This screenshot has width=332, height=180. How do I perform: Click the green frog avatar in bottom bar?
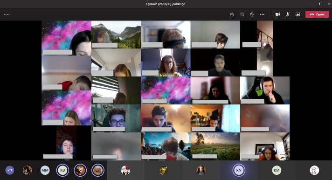coord(163,170)
